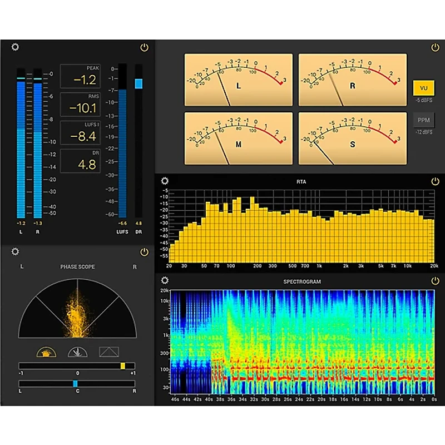445x445 pixels.
Task: Click the M mid-channel VU meter
Action: pyautogui.click(x=238, y=139)
